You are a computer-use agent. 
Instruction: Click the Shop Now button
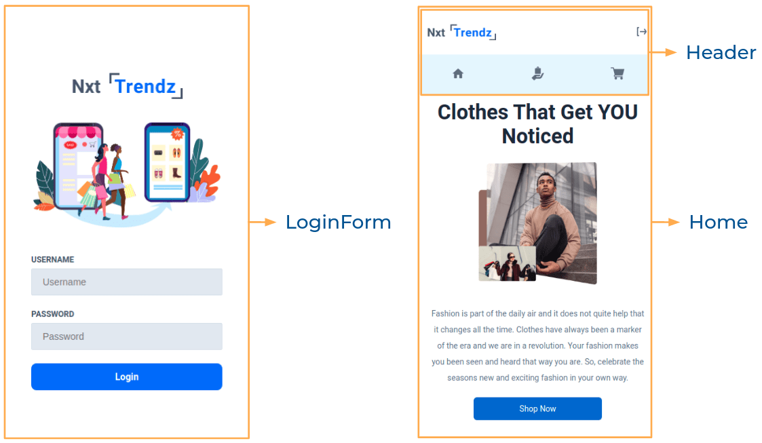click(537, 408)
